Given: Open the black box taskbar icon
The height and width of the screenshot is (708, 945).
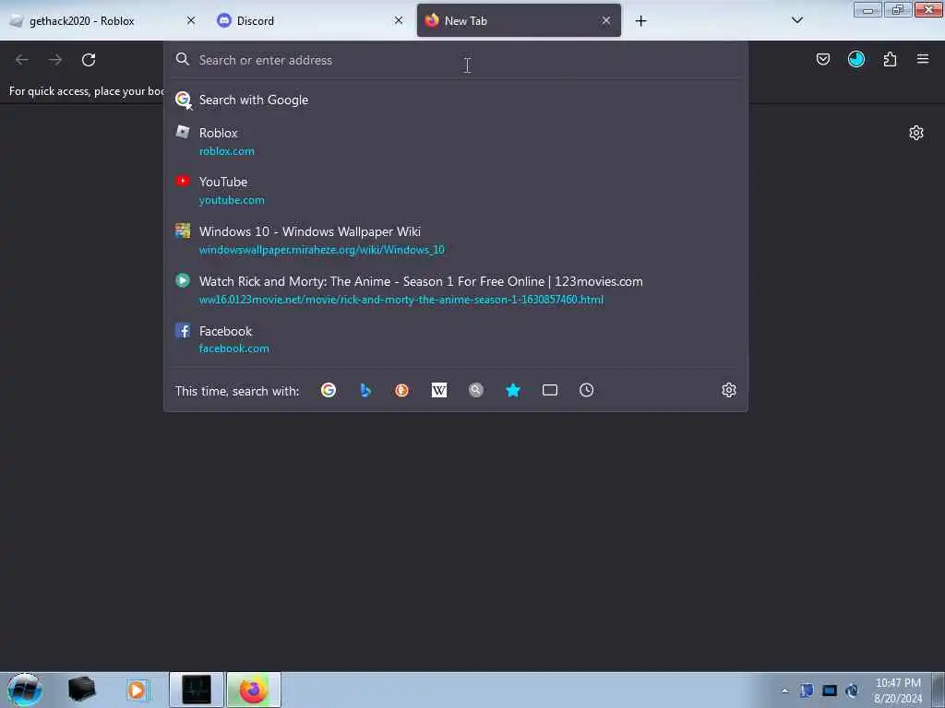Looking at the screenshot, I should 81,690.
